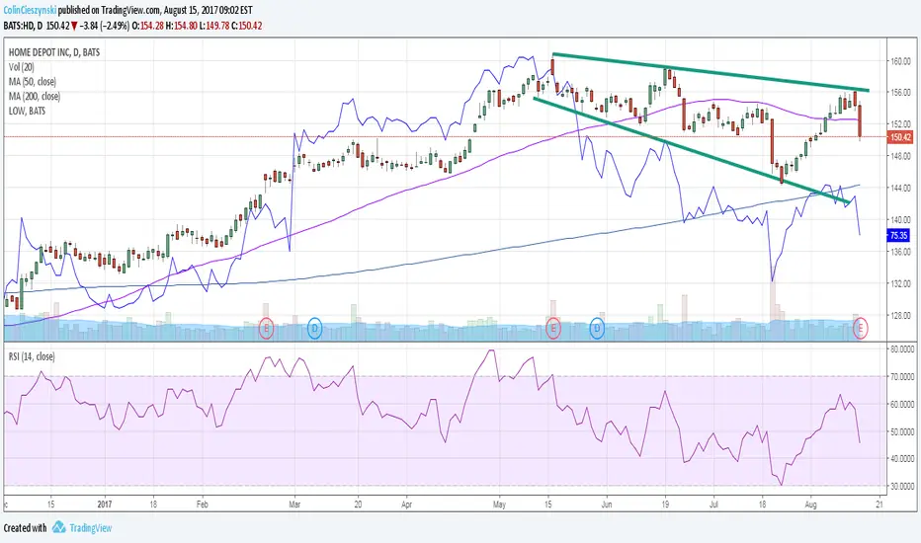The height and width of the screenshot is (543, 921).
Task: Click the H:154.80 high value
Action: (182, 26)
